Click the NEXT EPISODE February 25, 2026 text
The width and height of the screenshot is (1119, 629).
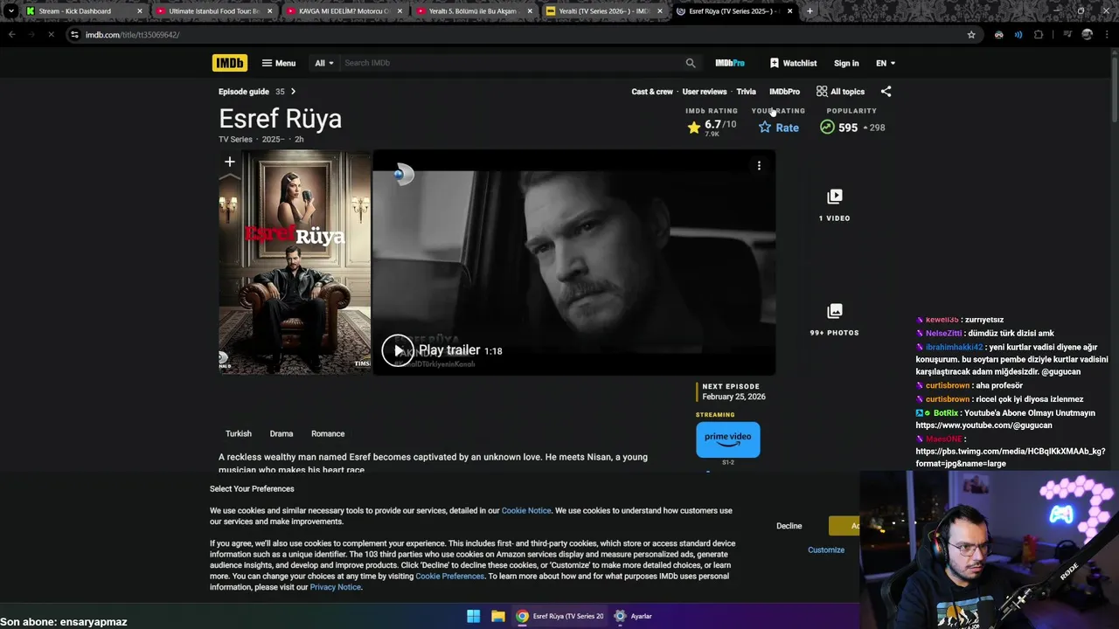coord(733,391)
